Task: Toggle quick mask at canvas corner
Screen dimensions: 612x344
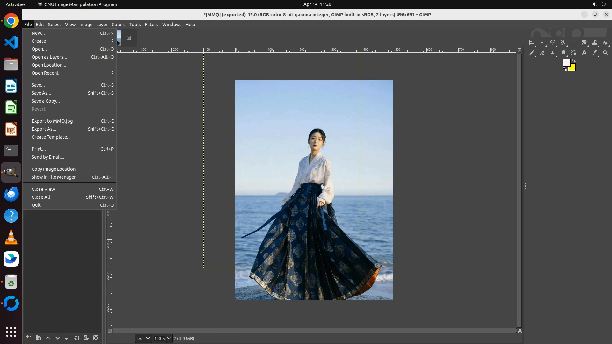Action: (x=109, y=331)
